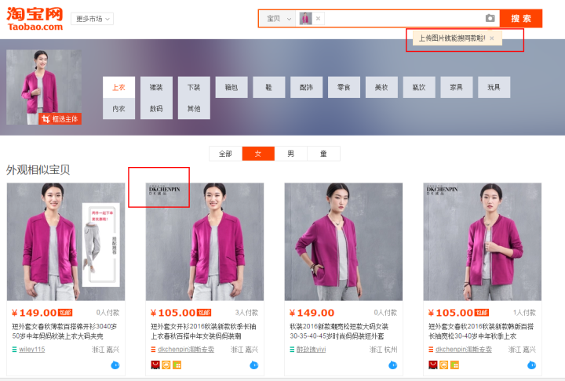Screen dimensions: 565x381
Task: Click the crop subject selection icon
Action: coord(46,119)
